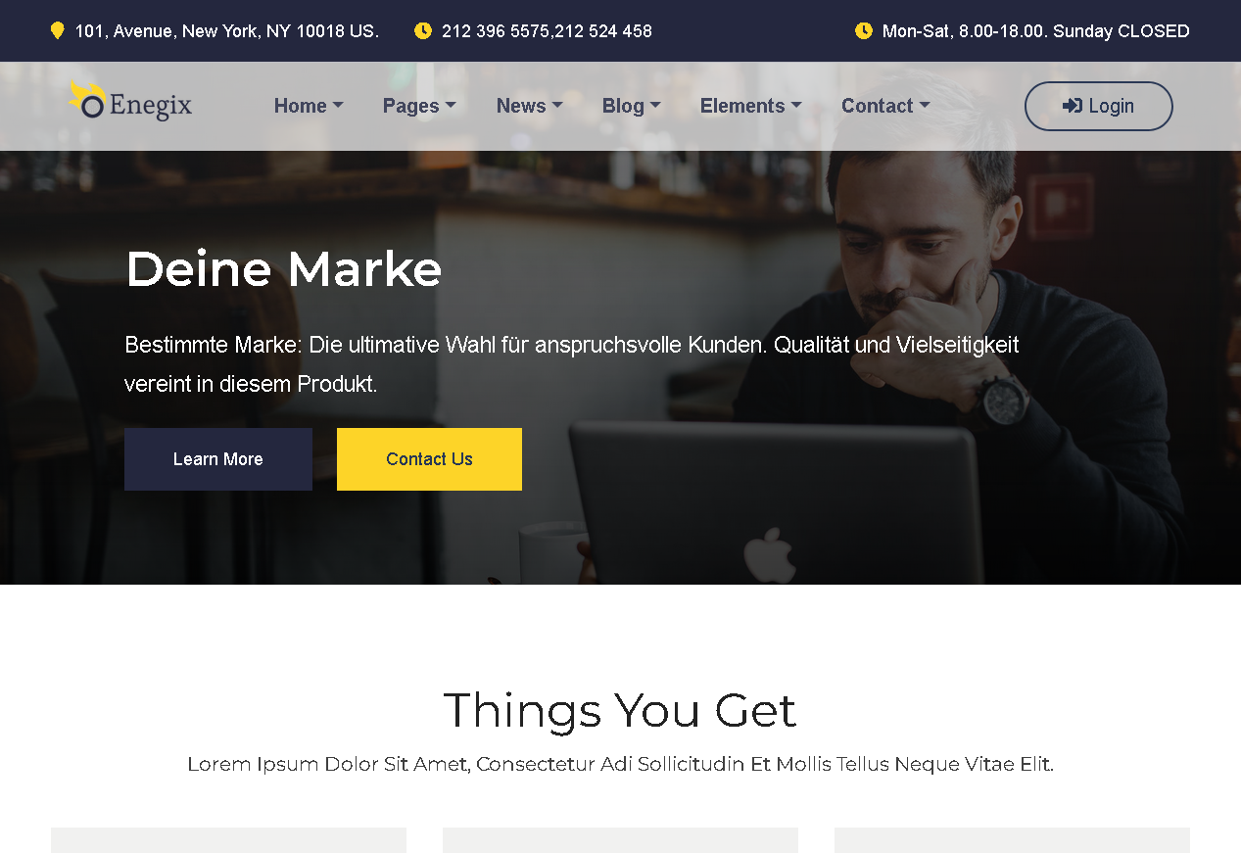The height and width of the screenshot is (853, 1241).
Task: Open the Home dropdown menu
Action: coord(309,106)
